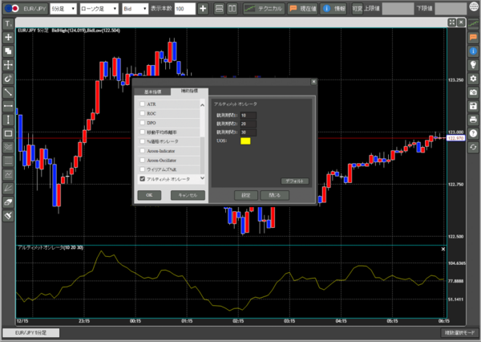The image size is (481, 342).
Task: Open the テクニカル menu button
Action: click(264, 9)
